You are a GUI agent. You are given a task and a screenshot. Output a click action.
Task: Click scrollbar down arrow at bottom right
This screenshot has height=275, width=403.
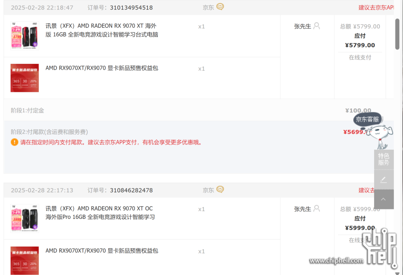397,273
